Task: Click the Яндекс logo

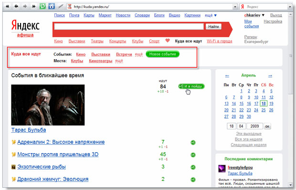Action: click(x=25, y=25)
